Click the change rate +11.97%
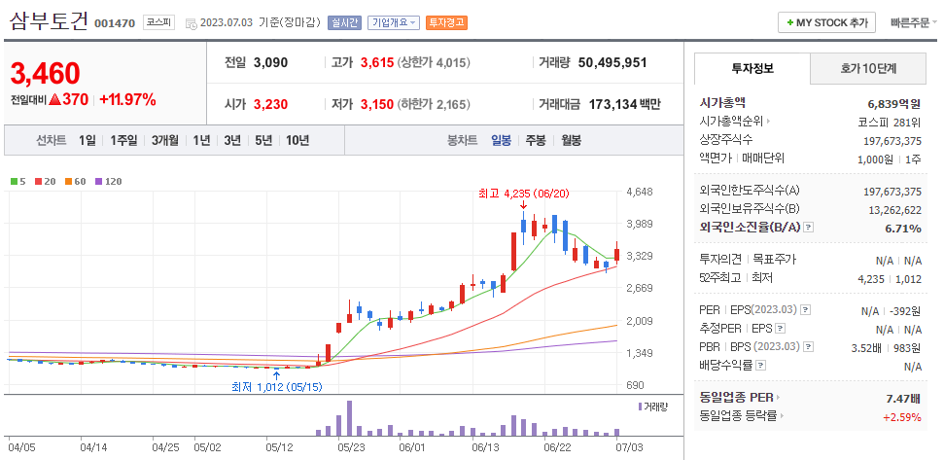 [x=127, y=100]
